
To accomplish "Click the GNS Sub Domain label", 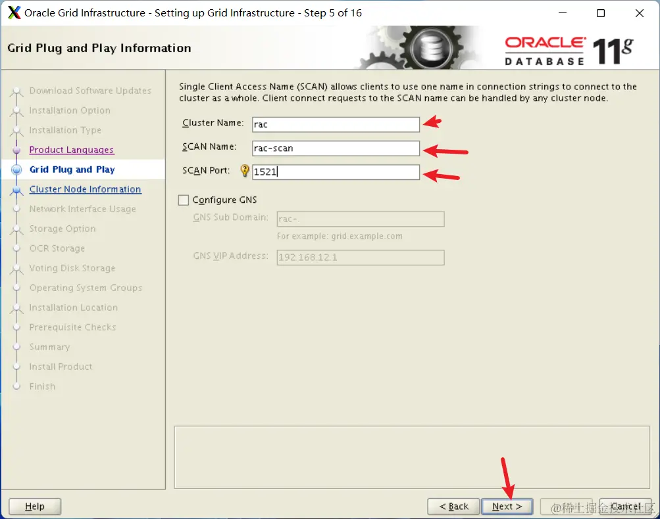I will pyautogui.click(x=230, y=217).
